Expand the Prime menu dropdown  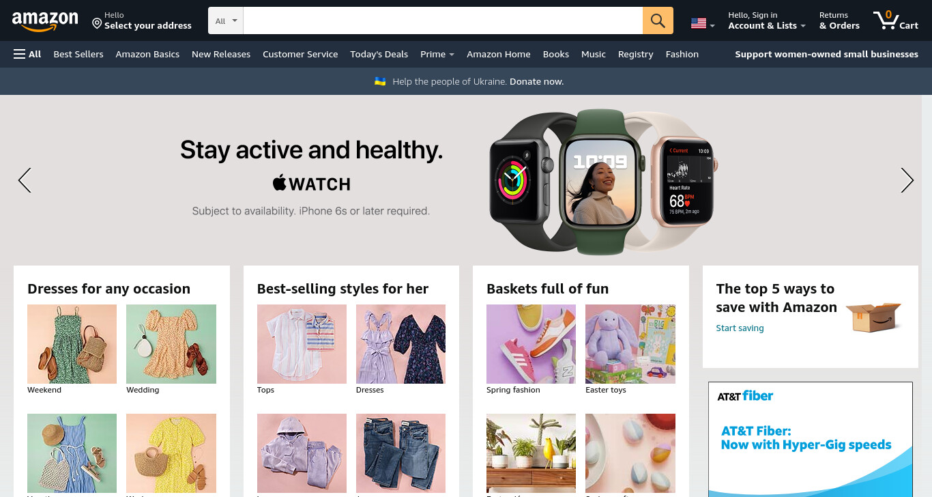[437, 54]
